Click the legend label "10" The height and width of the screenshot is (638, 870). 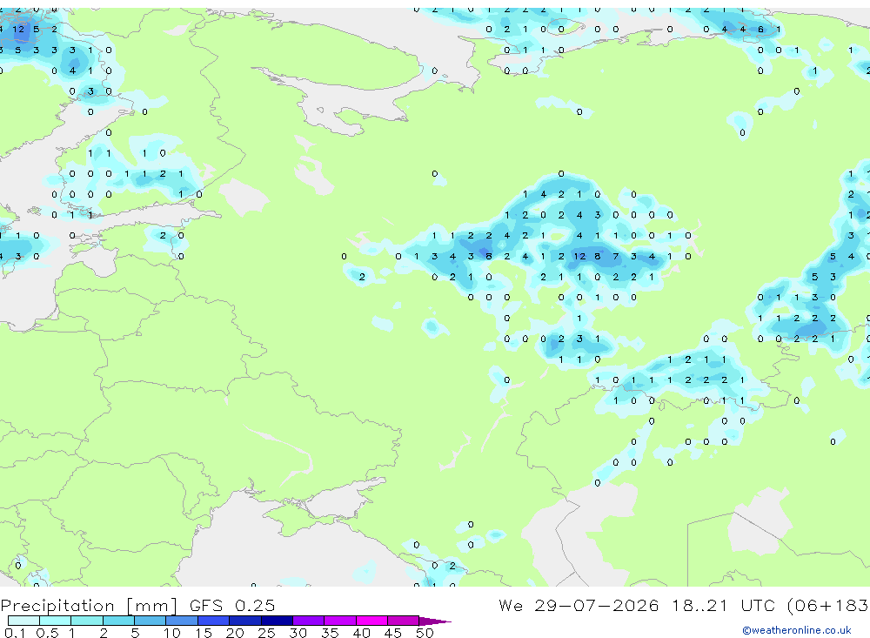pos(172,633)
